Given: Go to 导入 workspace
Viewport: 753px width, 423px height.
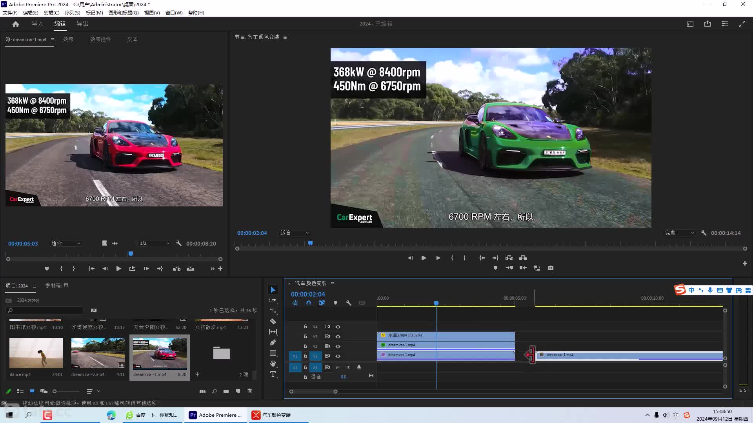Looking at the screenshot, I should click(37, 23).
